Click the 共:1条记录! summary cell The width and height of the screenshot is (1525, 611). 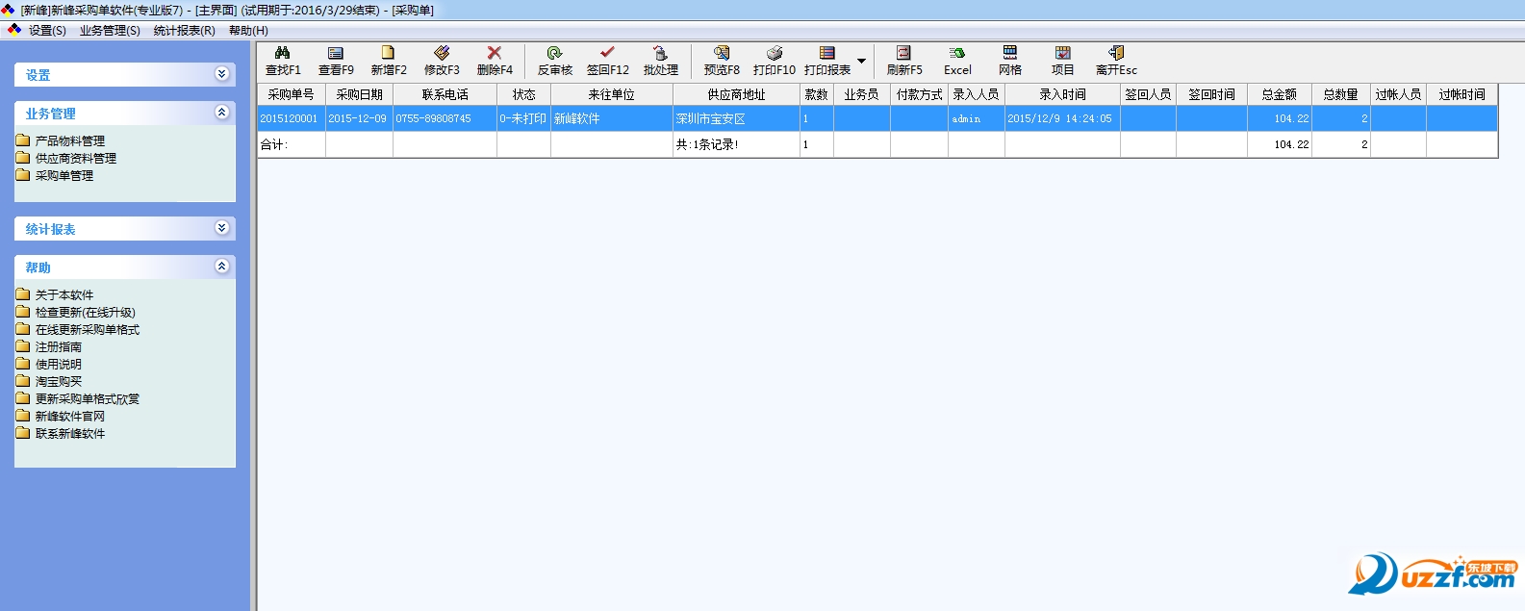click(737, 144)
